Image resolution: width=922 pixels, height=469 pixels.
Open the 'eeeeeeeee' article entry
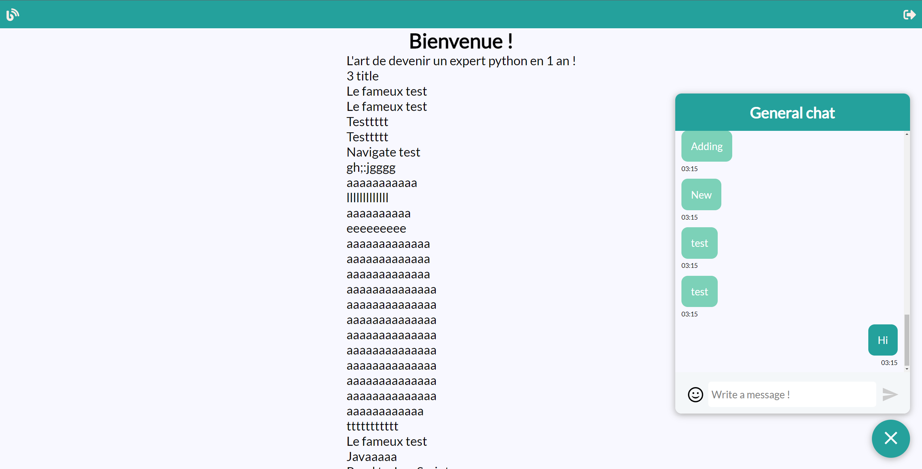376,228
